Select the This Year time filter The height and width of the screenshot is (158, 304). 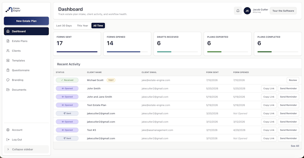point(82,26)
